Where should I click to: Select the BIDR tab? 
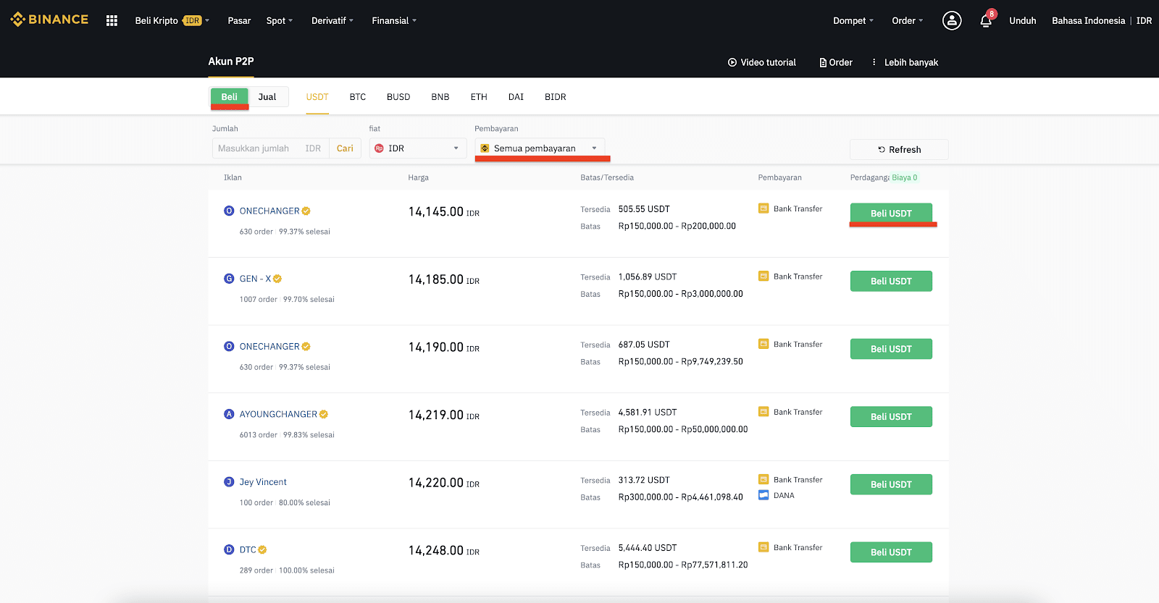tap(556, 97)
